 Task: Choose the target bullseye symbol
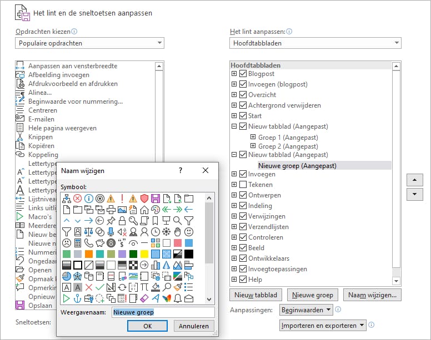(100, 199)
